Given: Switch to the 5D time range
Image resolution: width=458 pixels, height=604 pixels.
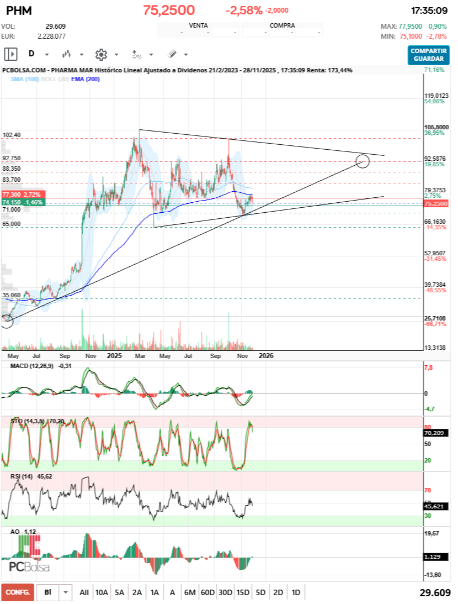Looking at the screenshot, I should [260, 592].
